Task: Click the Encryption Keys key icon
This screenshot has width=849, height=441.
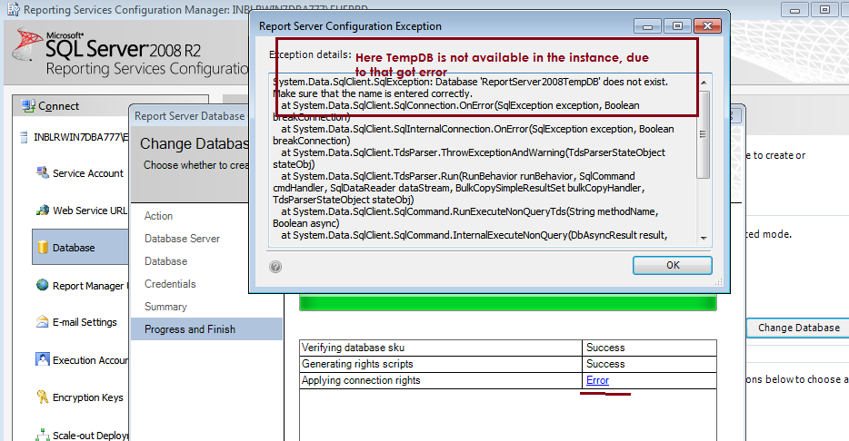Action: (42, 397)
